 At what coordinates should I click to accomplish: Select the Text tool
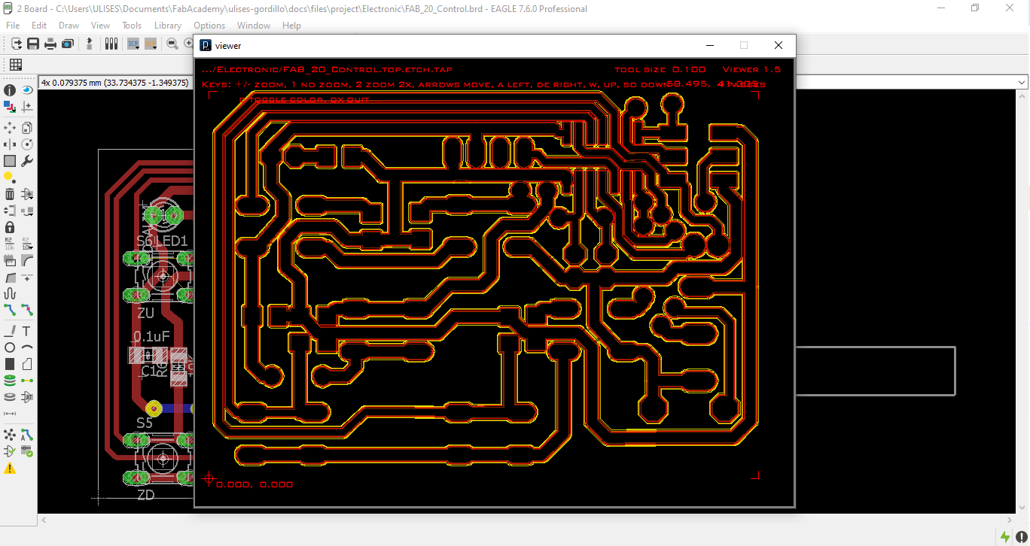pos(27,331)
